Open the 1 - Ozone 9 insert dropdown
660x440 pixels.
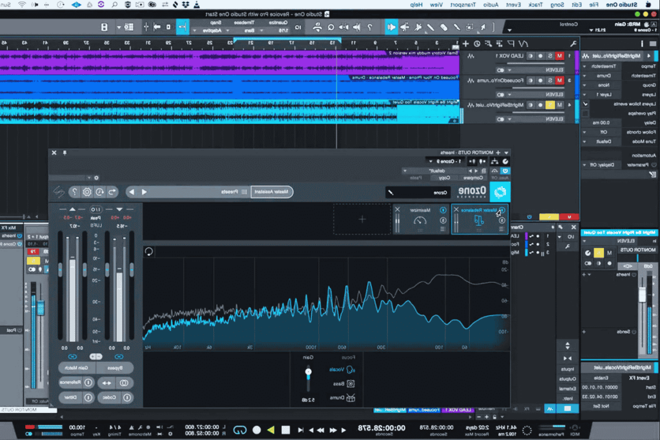(x=447, y=162)
